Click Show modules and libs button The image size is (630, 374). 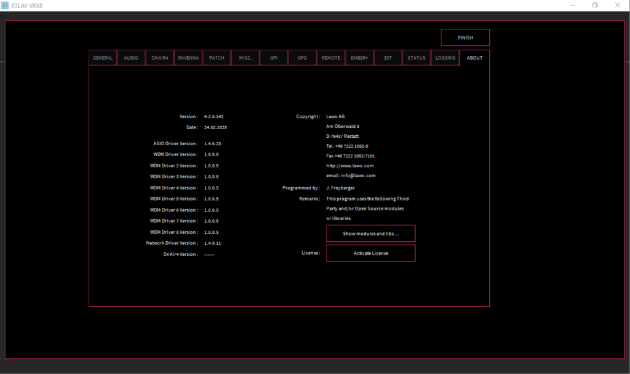point(370,234)
